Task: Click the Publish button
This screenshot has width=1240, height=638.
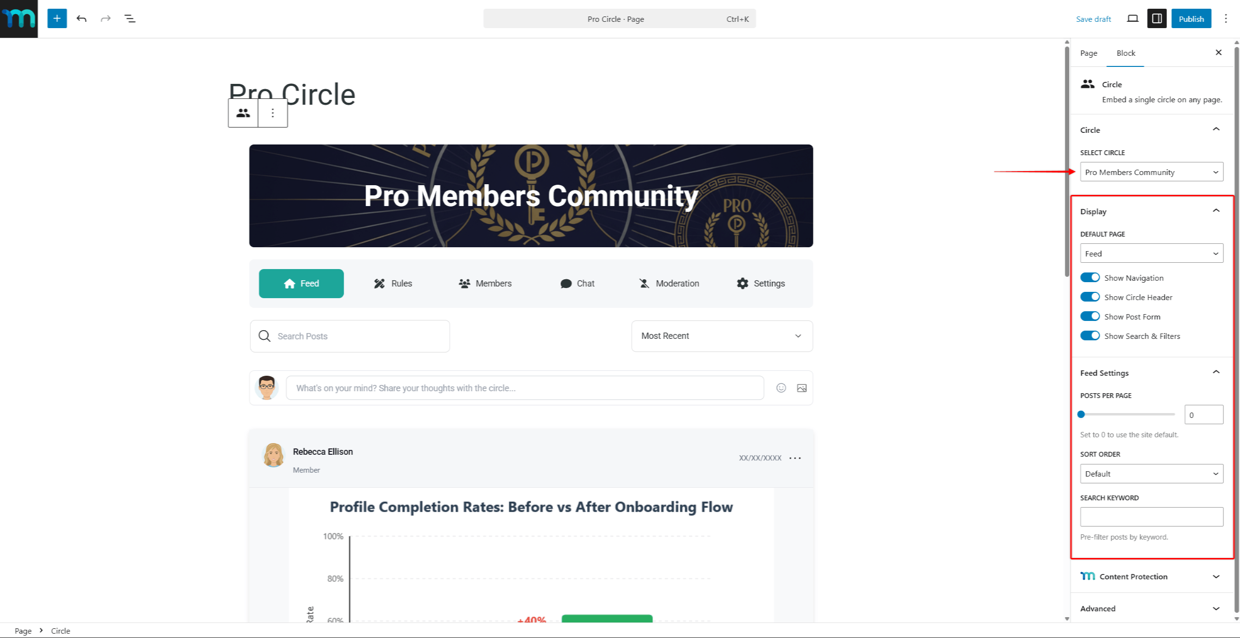Action: click(x=1191, y=18)
